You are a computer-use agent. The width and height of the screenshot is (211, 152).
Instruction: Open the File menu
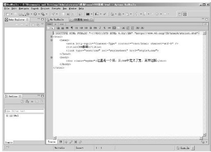coord(7,9)
